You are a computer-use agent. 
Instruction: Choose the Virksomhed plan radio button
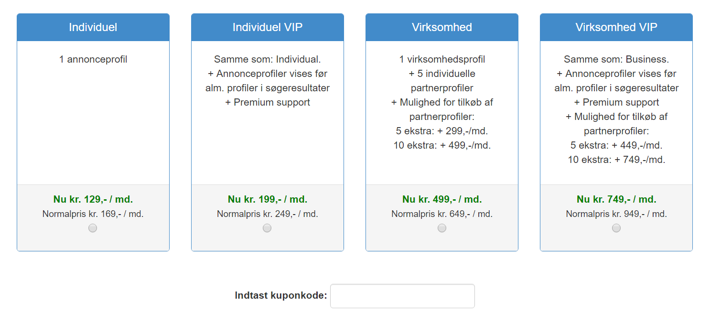442,228
